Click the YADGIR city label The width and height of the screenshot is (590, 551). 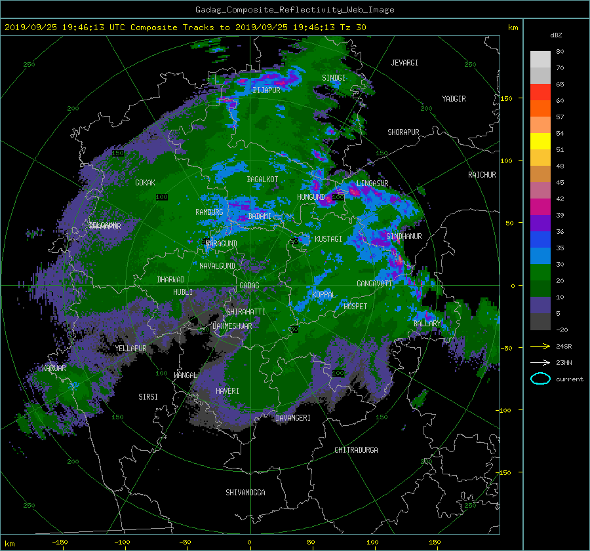[454, 99]
